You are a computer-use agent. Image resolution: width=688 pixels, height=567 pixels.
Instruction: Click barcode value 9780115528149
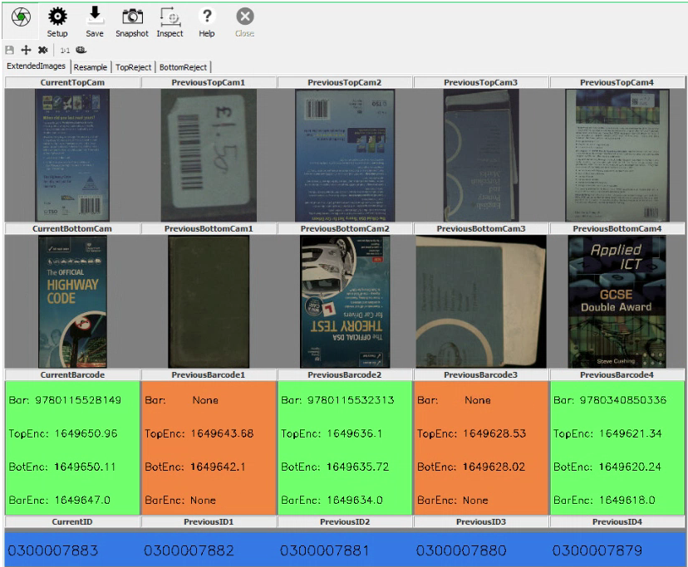(x=78, y=400)
